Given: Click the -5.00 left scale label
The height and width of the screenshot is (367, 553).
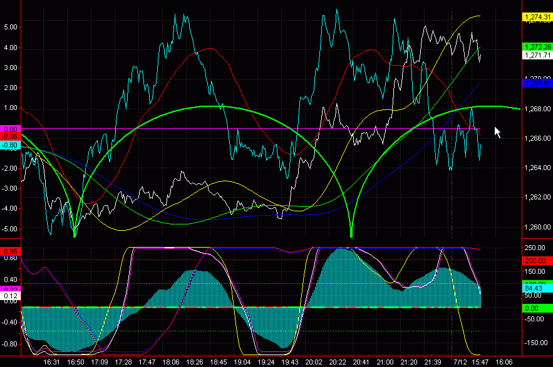Looking at the screenshot, I should 9,229.
